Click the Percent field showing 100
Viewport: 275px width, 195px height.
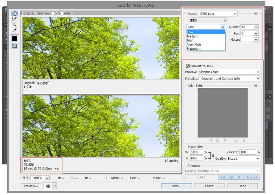click(x=248, y=152)
